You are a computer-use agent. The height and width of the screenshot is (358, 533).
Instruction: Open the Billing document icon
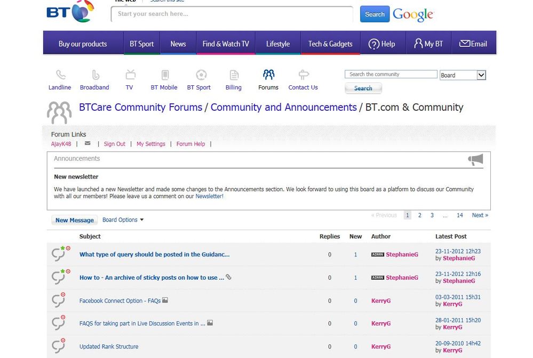click(x=234, y=75)
